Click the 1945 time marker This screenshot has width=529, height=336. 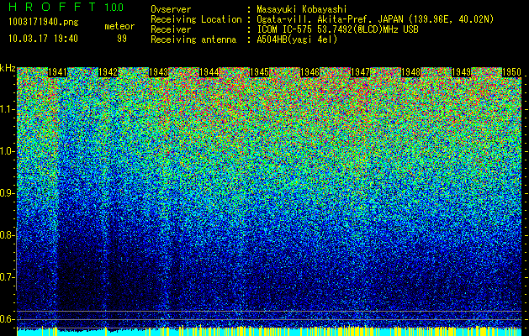(259, 72)
